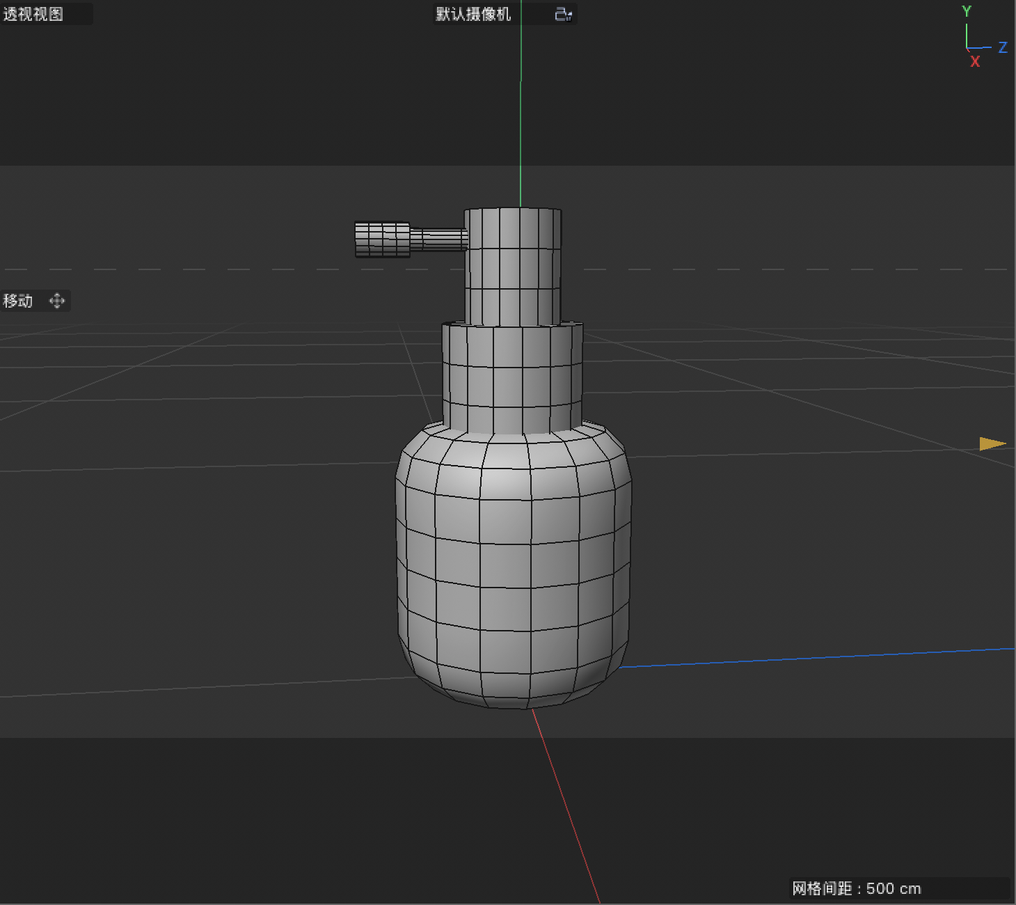Click the 网格间距 : 500 cm text

coord(857,888)
